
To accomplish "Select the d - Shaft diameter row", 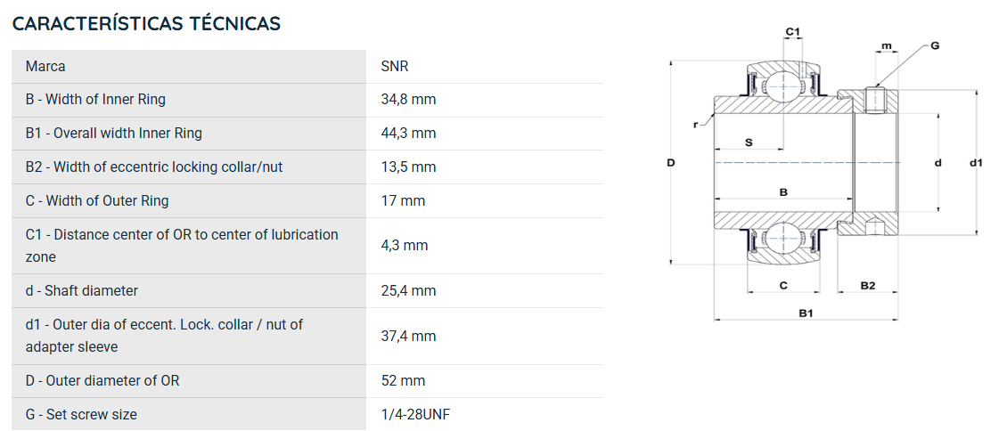I will (307, 290).
